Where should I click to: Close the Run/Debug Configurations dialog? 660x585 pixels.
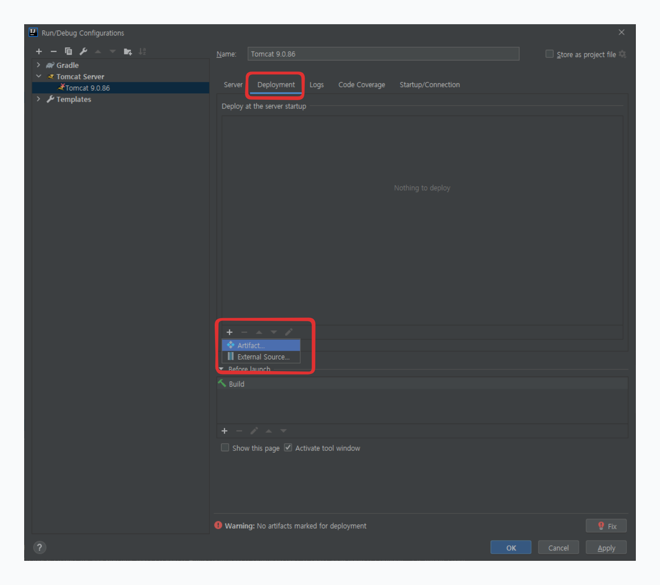click(621, 32)
